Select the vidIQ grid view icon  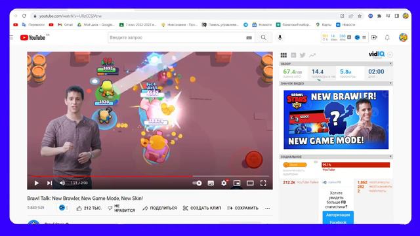pos(283,55)
